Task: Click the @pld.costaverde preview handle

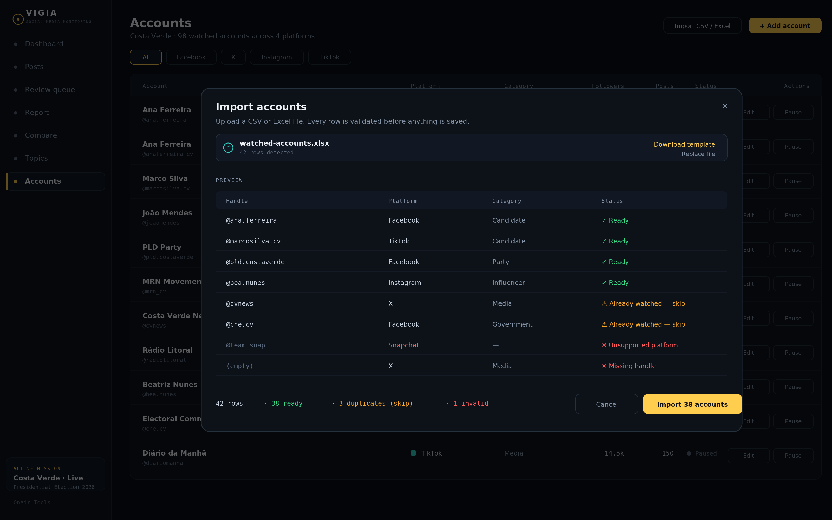Action: pos(255,262)
